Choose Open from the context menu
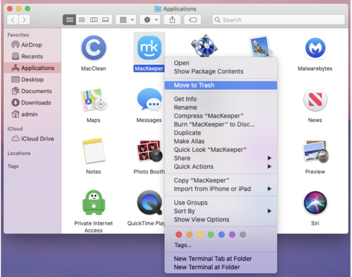Screen dimensions: 352x277 pos(221,63)
